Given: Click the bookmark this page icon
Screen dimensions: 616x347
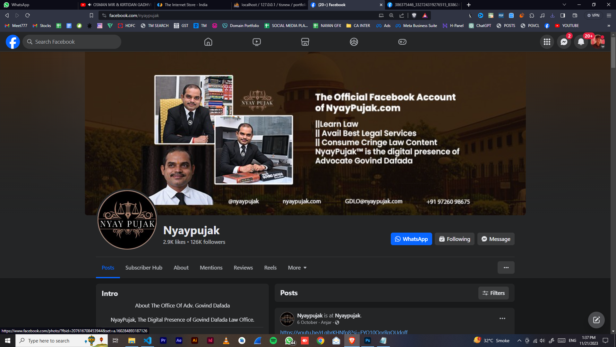Looking at the screenshot, I should [x=91, y=15].
